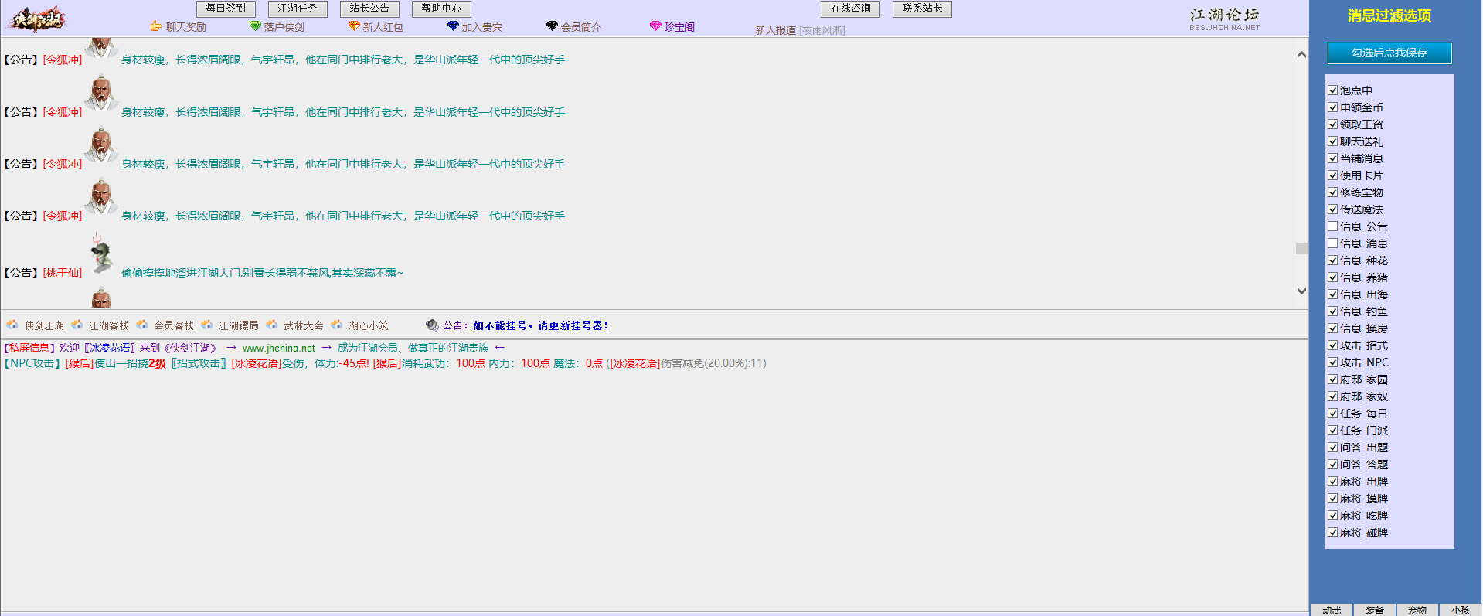Viewport: 1483px width, 616px height.
Task: Uncheck the 泡点中 filter checkbox
Action: click(1332, 90)
